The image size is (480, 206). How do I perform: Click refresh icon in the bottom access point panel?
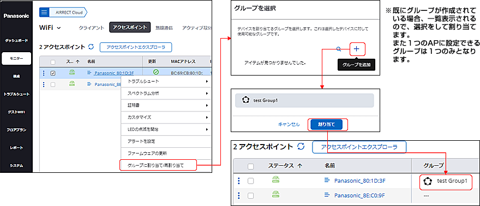click(301, 147)
